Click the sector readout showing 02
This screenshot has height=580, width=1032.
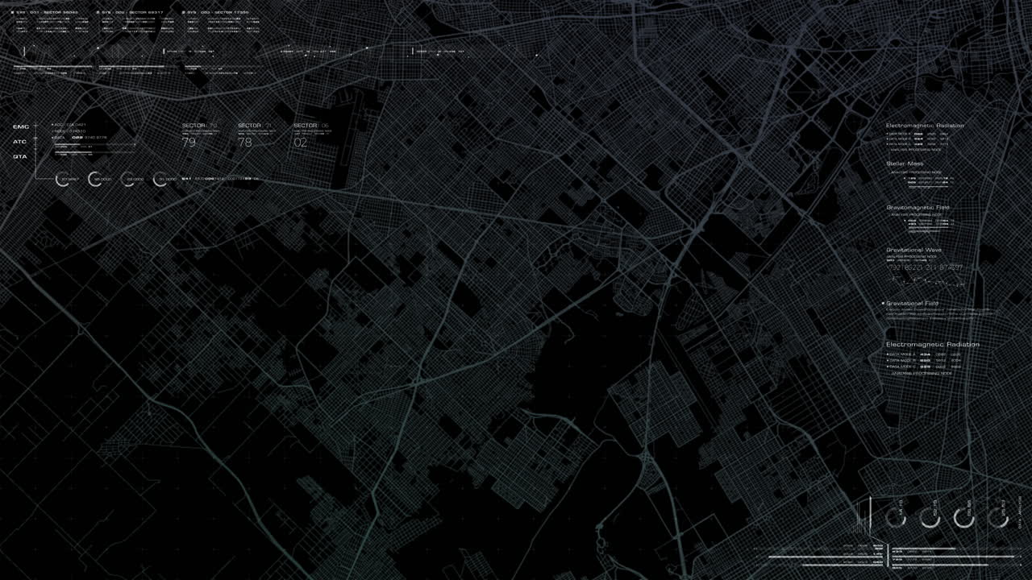300,143
